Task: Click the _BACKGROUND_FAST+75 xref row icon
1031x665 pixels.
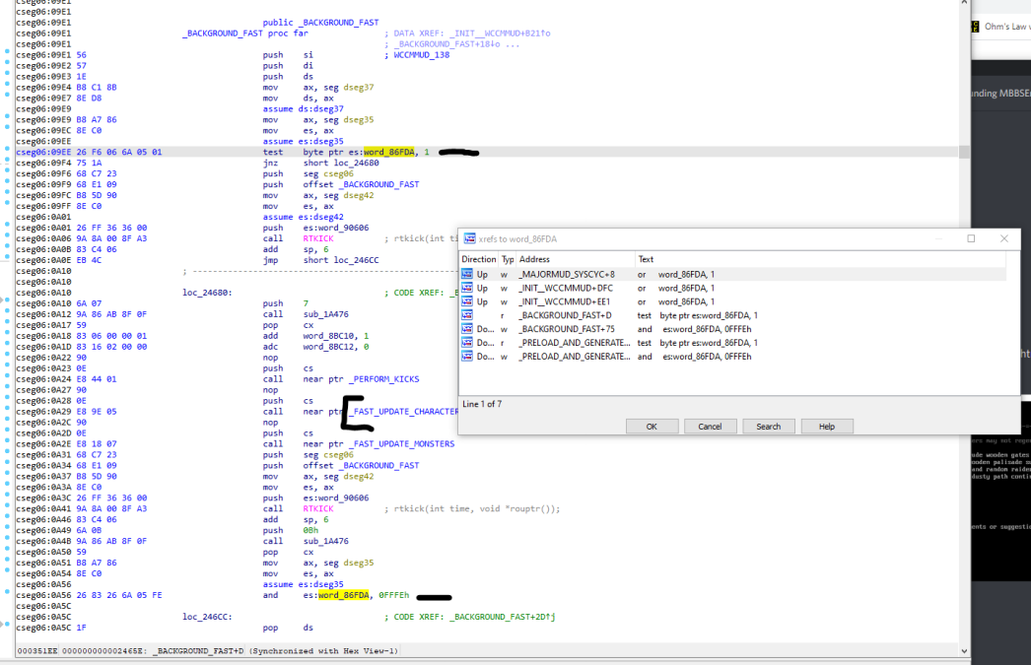Action: (x=467, y=328)
